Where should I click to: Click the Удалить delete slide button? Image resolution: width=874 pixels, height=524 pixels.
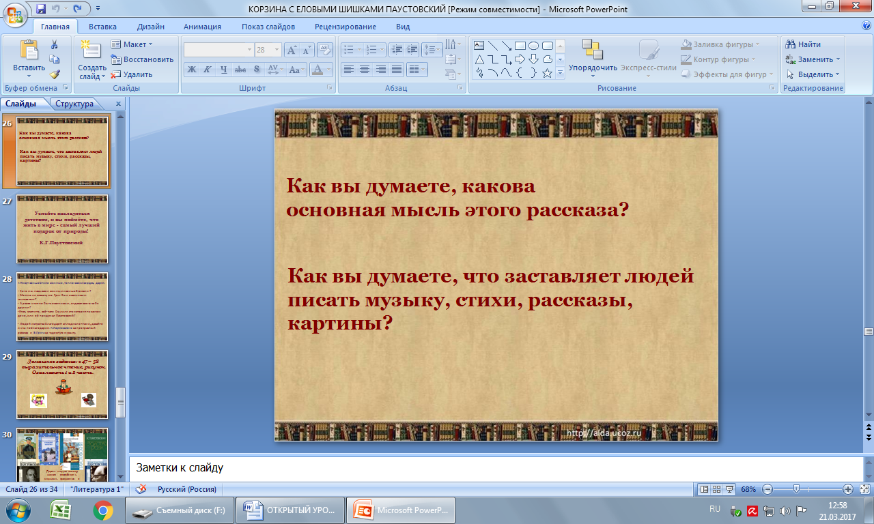pos(132,74)
